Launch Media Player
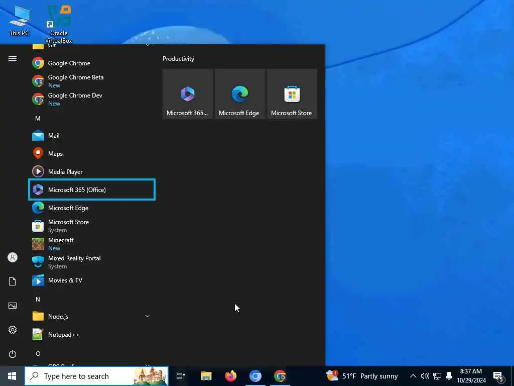This screenshot has height=386, width=514. (x=92, y=172)
